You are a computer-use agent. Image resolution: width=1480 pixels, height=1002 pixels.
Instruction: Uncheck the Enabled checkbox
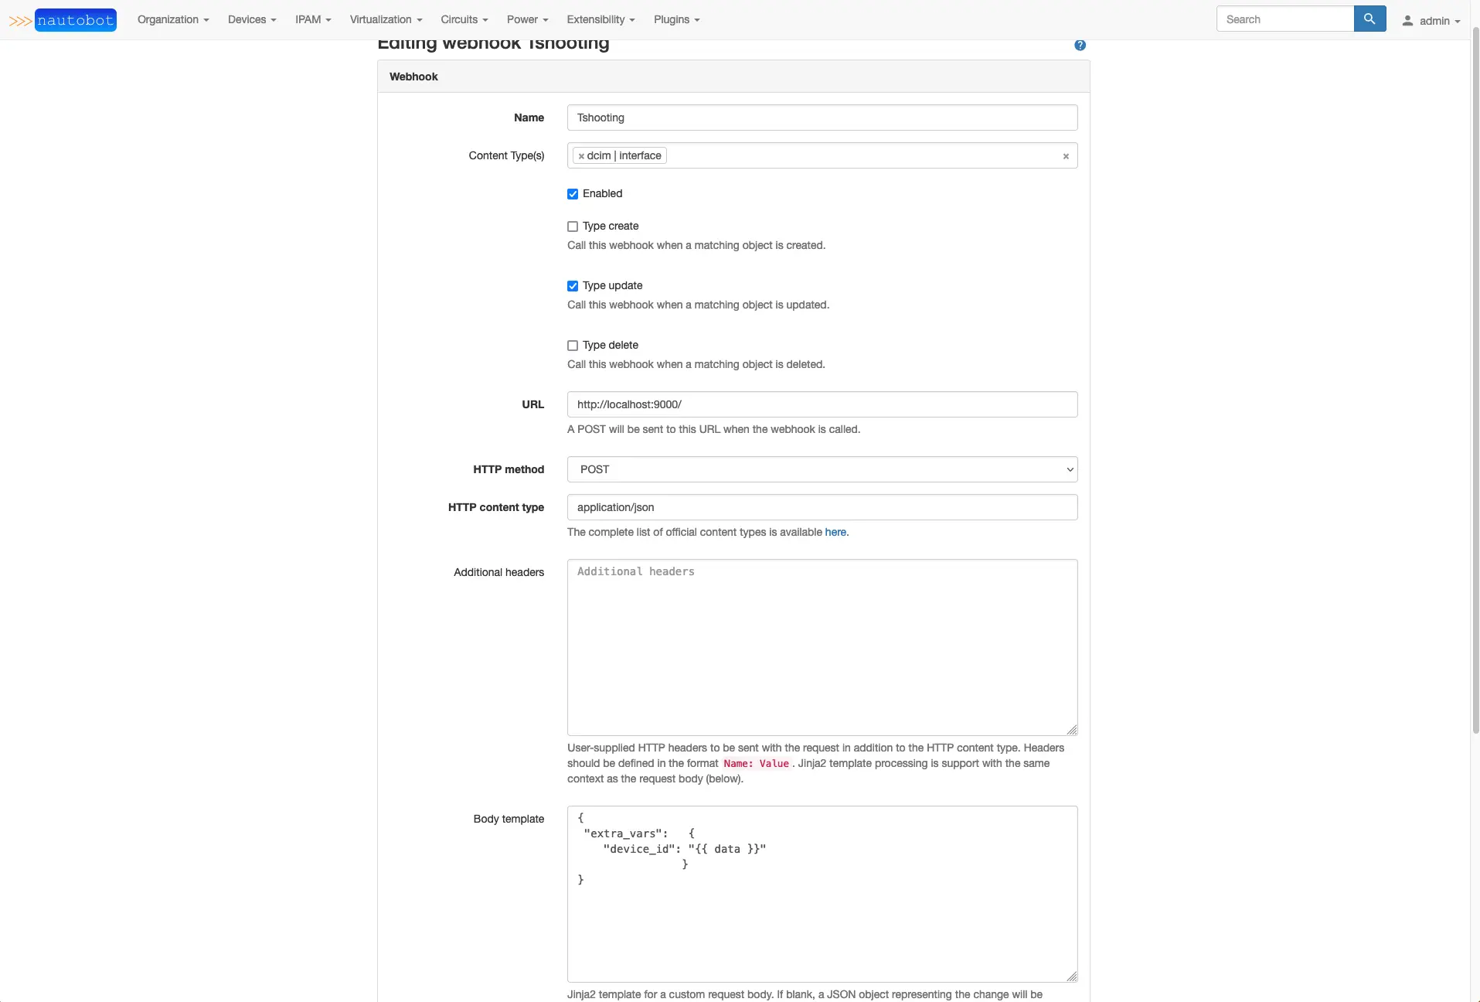tap(573, 194)
